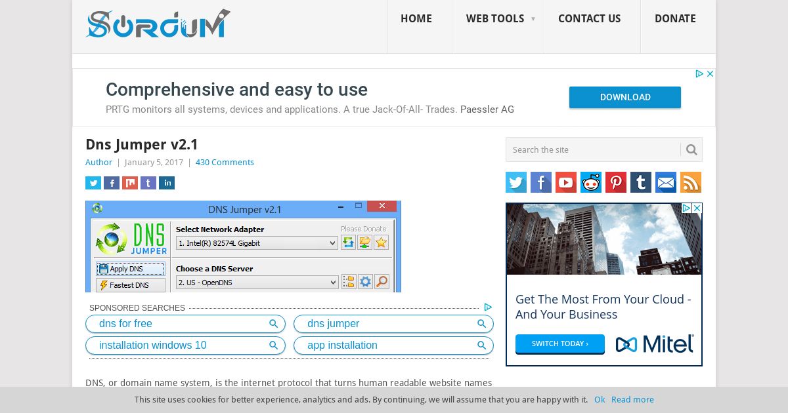Click the SWITCH TODAY button in Mitel ad
Viewport: 788px width, 413px height.
tap(560, 344)
